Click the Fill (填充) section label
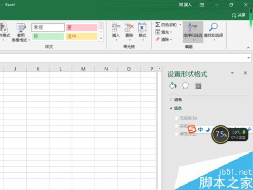The width and height of the screenshot is (253, 190). (x=178, y=100)
